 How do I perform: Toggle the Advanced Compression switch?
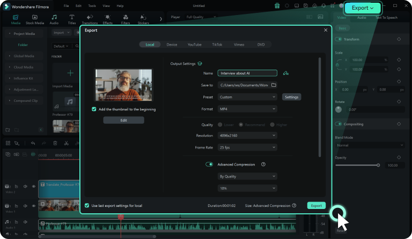209,164
